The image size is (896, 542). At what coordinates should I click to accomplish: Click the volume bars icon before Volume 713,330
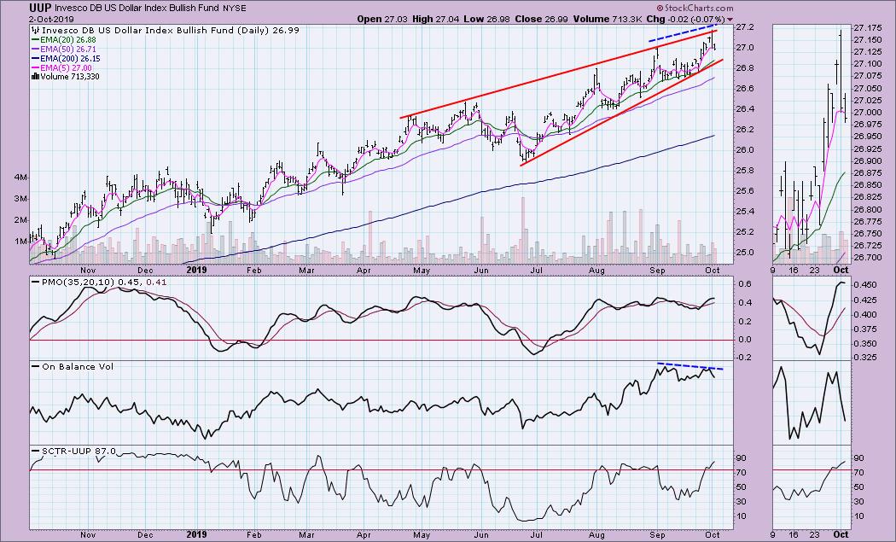click(x=35, y=76)
